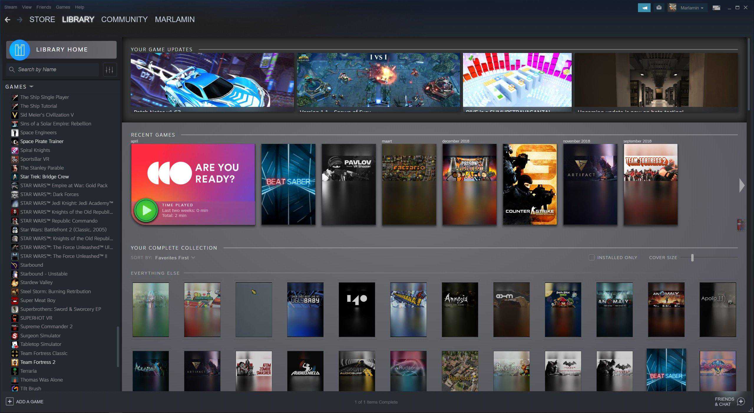Enable the Installed Only checkbox
The image size is (754, 413).
pos(591,258)
